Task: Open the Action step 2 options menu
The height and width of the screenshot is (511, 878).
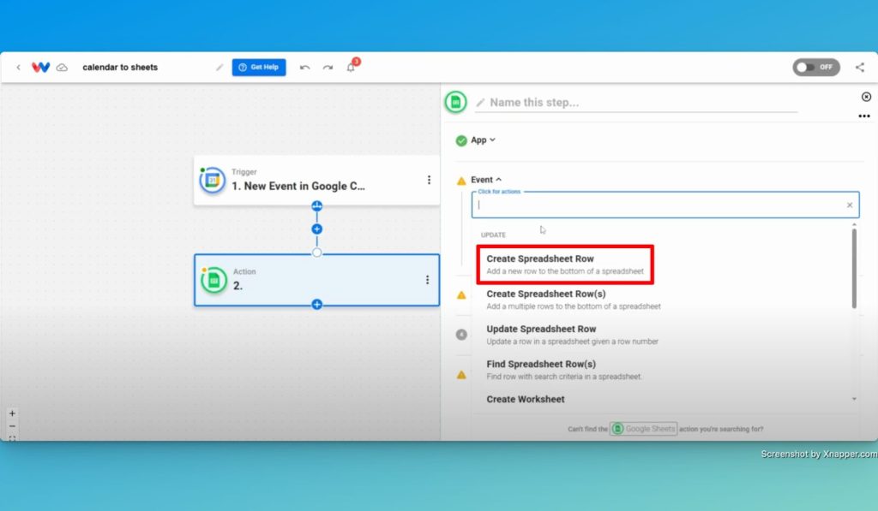Action: [427, 280]
